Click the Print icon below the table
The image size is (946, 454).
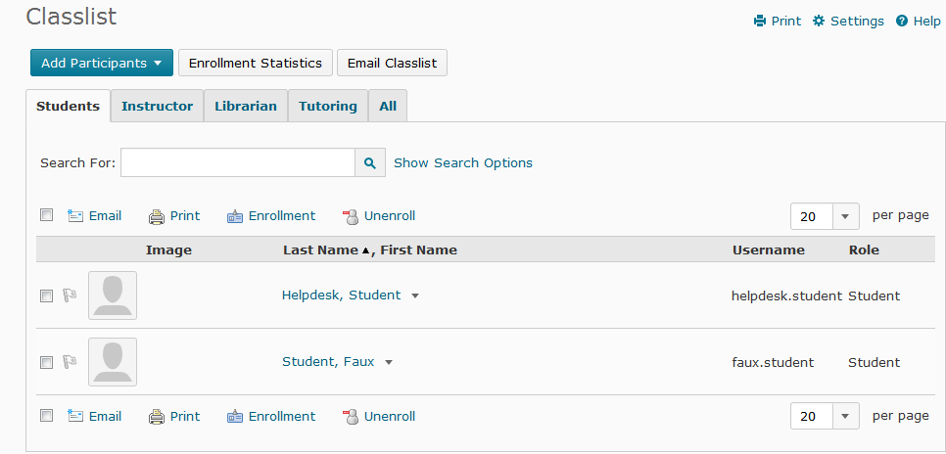[157, 417]
